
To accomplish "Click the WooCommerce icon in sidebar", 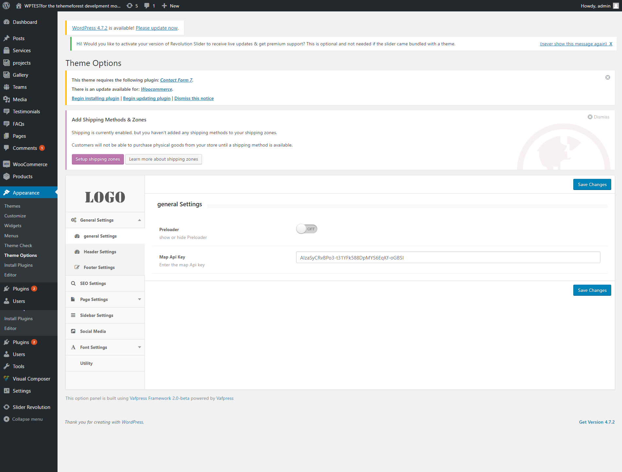I will pos(7,164).
